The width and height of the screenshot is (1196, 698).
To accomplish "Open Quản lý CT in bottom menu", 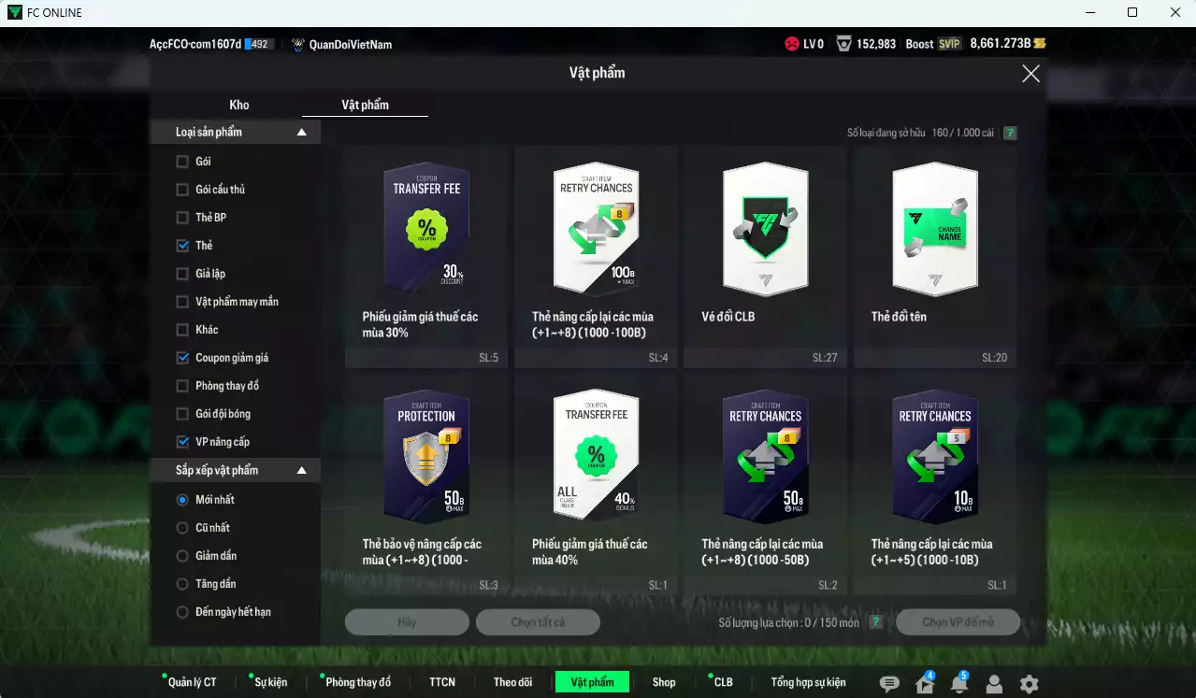I will tap(192, 682).
